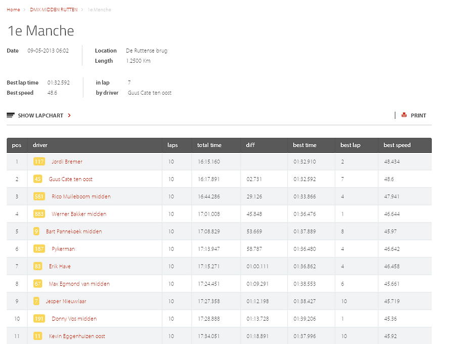Click the total time column header
455x344 pixels.
pyautogui.click(x=209, y=145)
